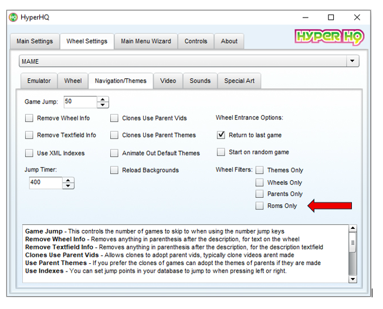Click the Jump Timer value field
Screen dimensions: 383x309
point(46,183)
